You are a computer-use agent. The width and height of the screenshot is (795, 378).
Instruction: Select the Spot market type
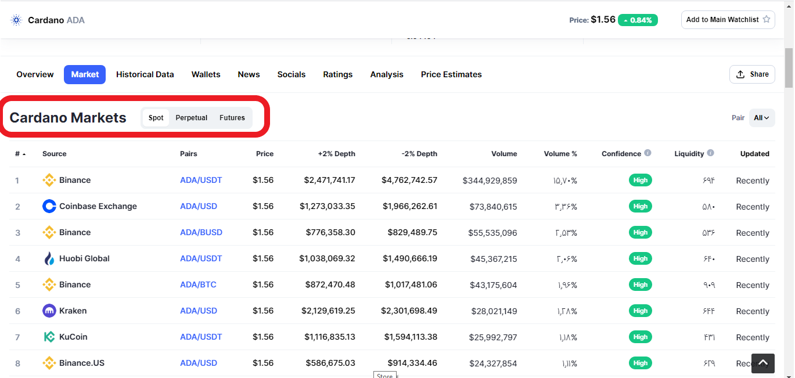coord(156,117)
